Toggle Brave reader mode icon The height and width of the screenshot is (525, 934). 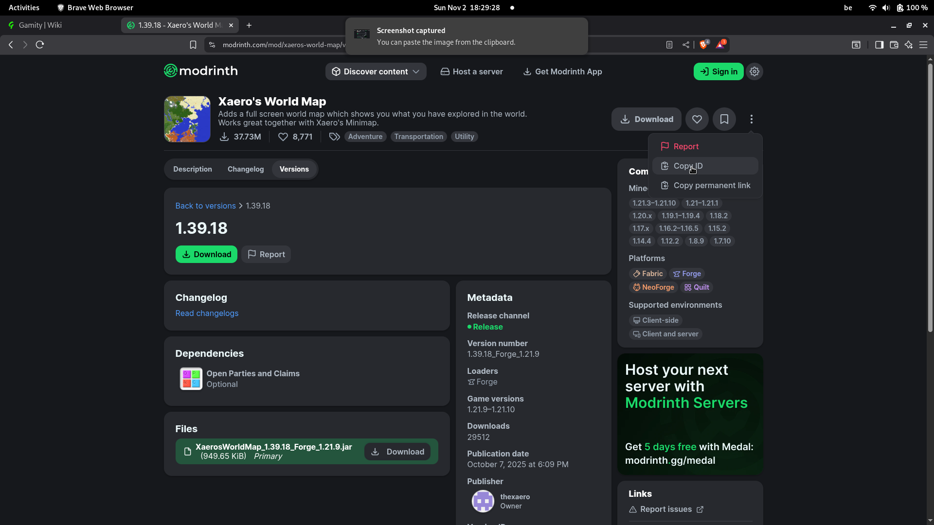point(669,45)
